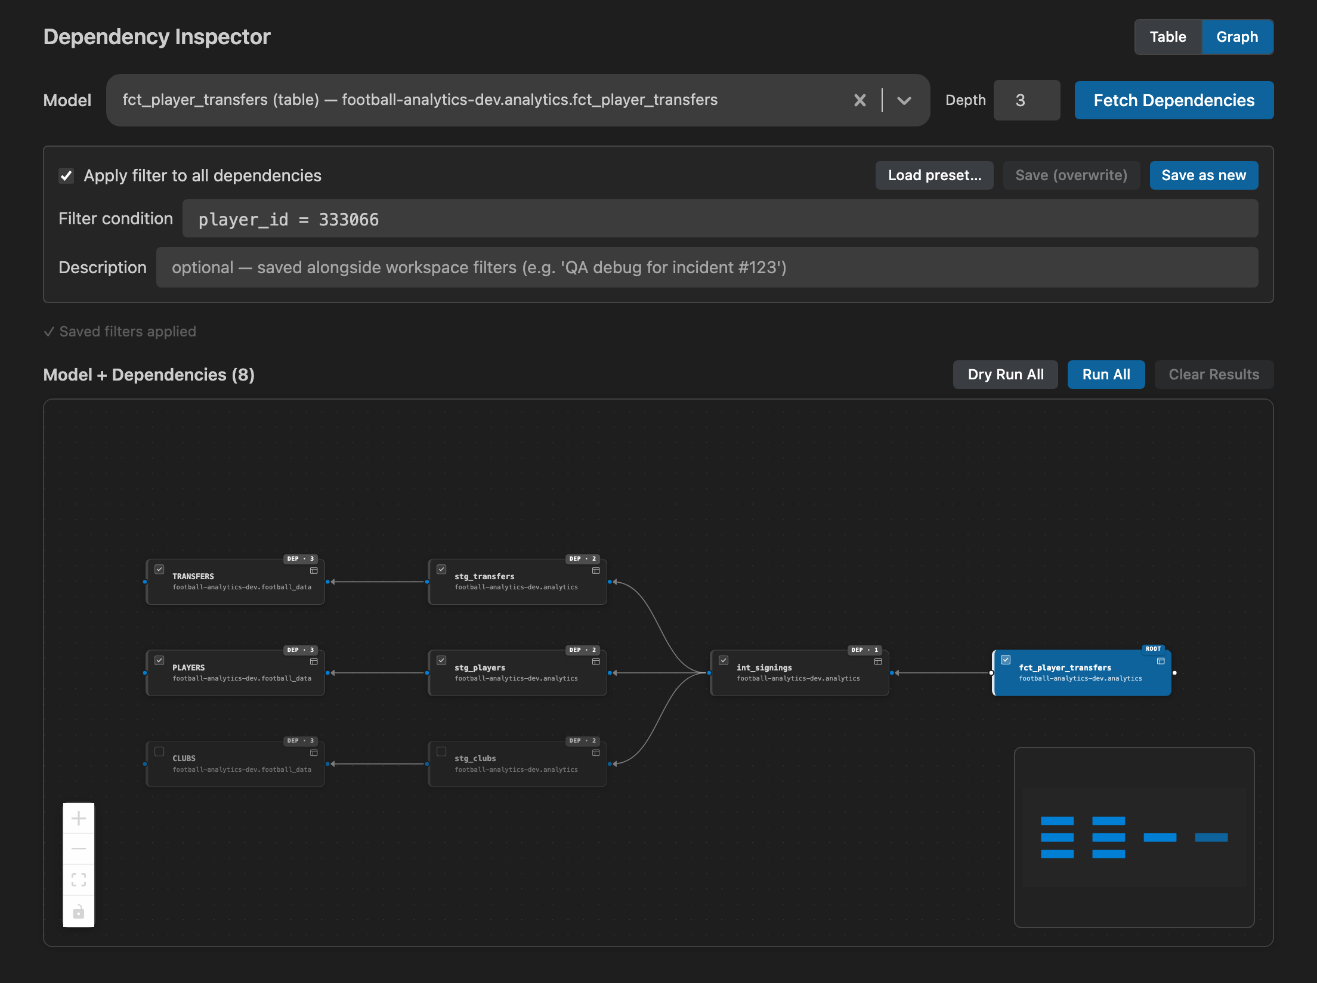The height and width of the screenshot is (983, 1317).
Task: Focus the Description input field
Action: [707, 267]
